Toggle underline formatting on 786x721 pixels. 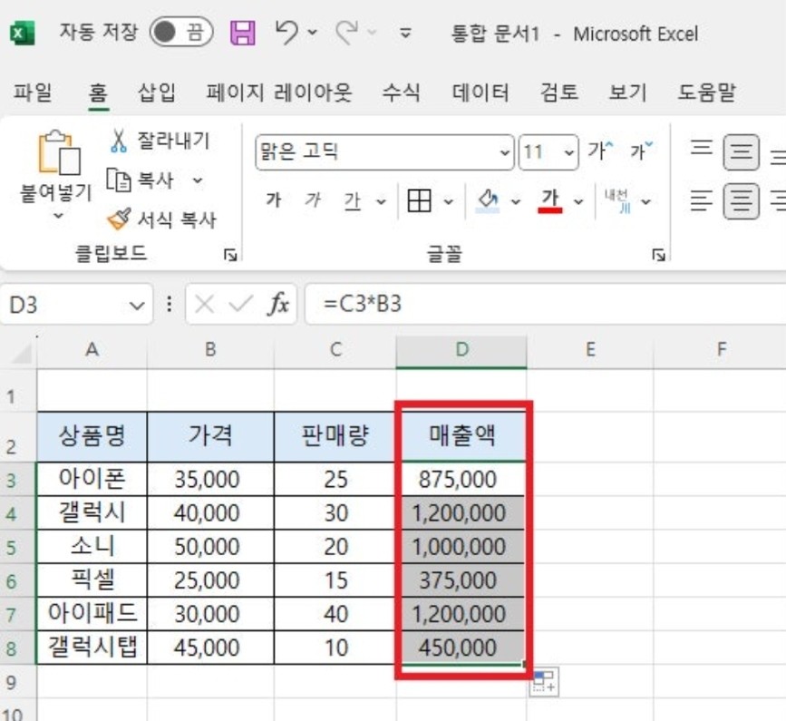point(353,201)
